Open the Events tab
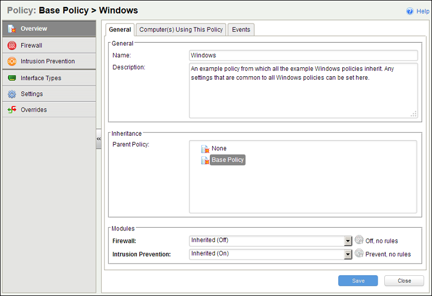This screenshot has width=432, height=296. pos(241,30)
